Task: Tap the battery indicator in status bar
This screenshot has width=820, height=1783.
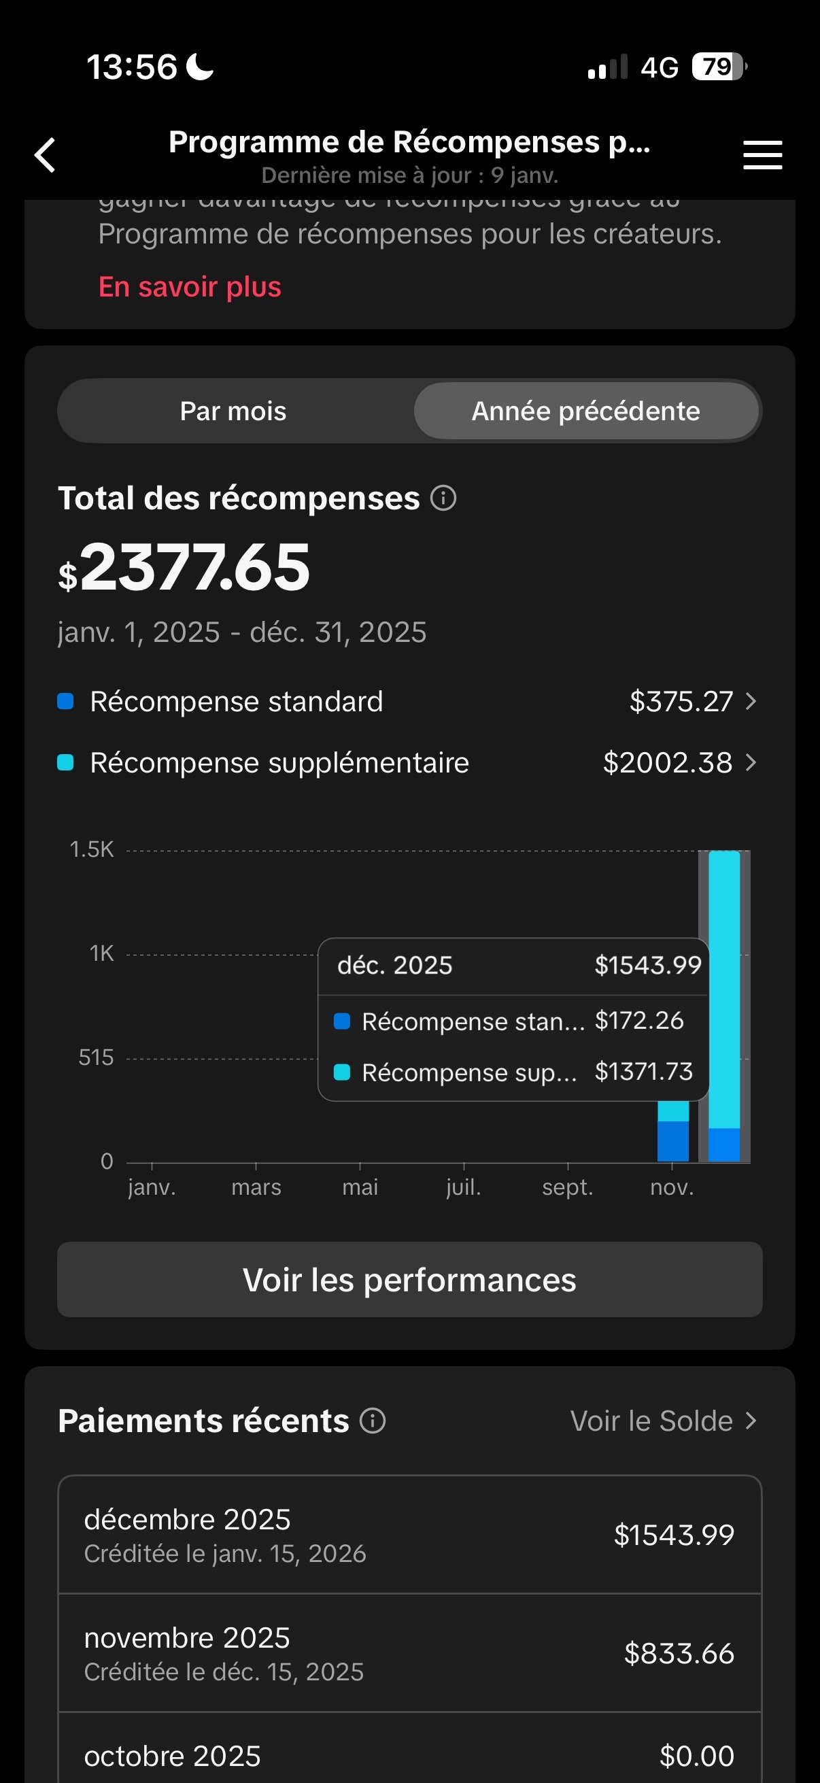Action: 719,67
